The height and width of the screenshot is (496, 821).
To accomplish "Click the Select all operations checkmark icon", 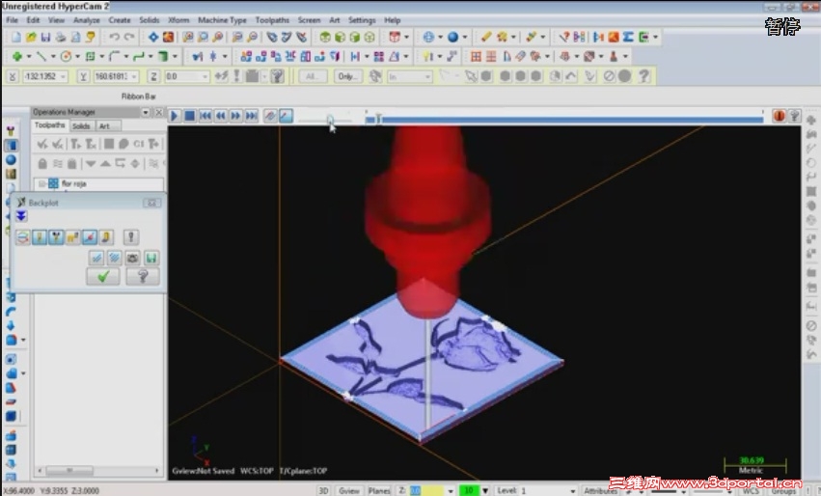I will (x=43, y=144).
